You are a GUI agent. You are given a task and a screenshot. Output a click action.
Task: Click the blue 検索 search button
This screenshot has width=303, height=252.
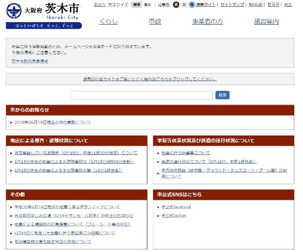pos(222,95)
